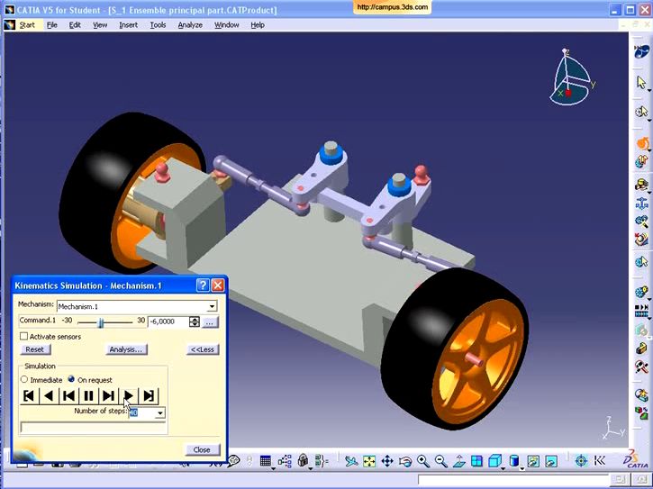Click the Zoom In magnifier icon
Image resolution: width=653 pixels, height=489 pixels.
423,461
